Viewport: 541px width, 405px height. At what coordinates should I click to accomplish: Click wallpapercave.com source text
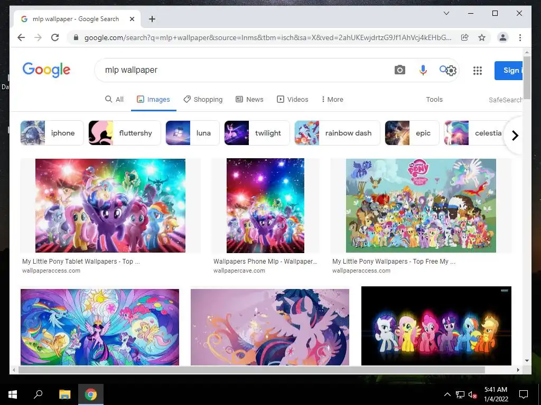[x=239, y=271]
